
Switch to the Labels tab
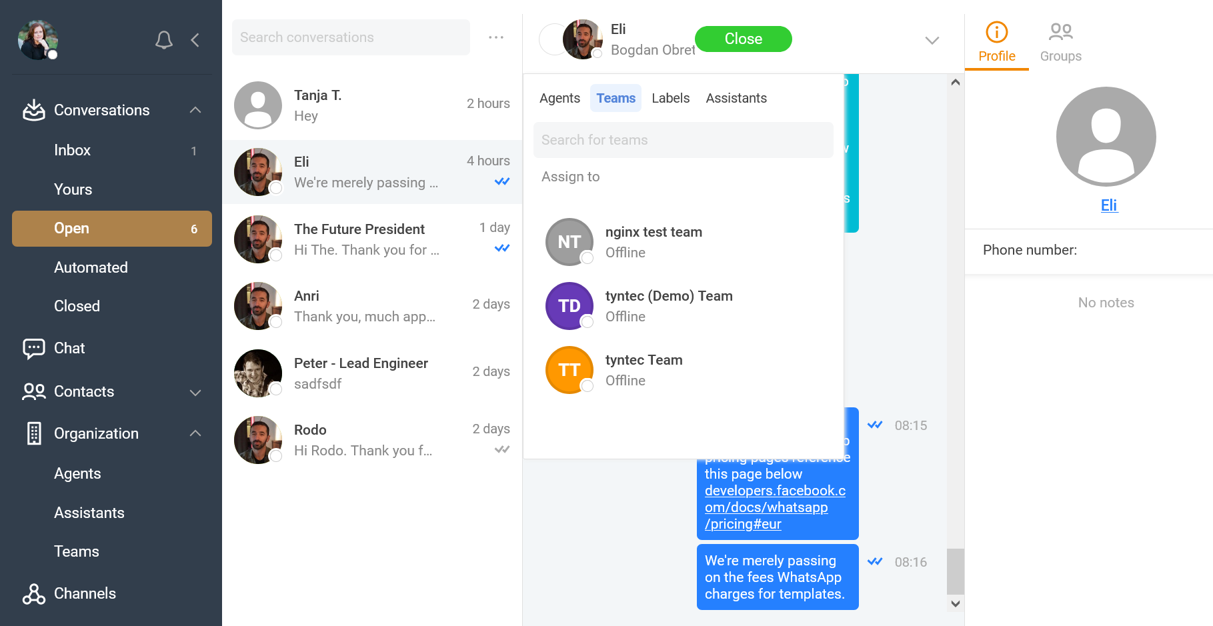click(670, 98)
